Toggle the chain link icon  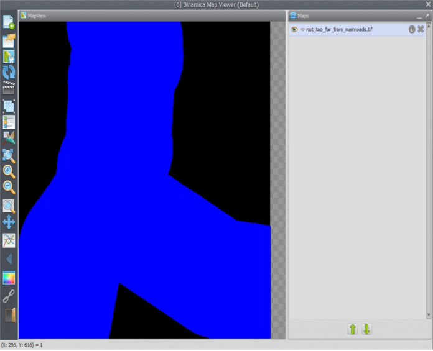(x=9, y=296)
